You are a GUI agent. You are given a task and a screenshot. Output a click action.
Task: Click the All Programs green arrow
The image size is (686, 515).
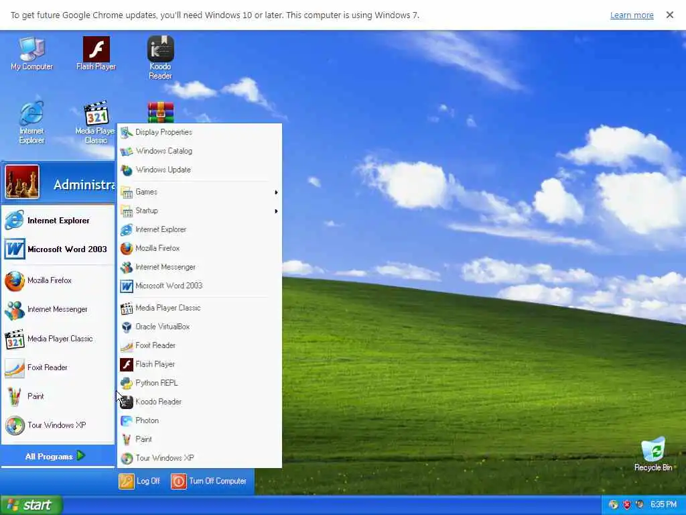[x=81, y=456]
